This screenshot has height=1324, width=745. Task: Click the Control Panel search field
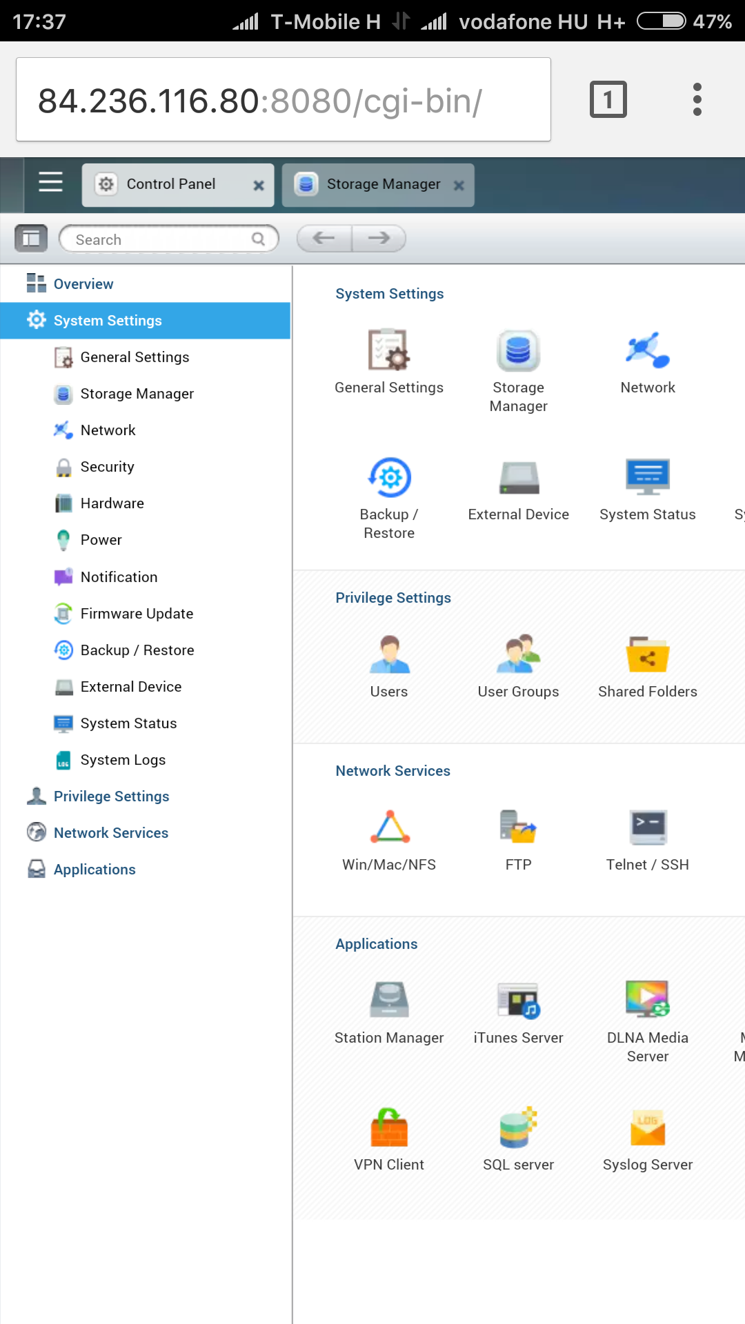tap(162, 239)
